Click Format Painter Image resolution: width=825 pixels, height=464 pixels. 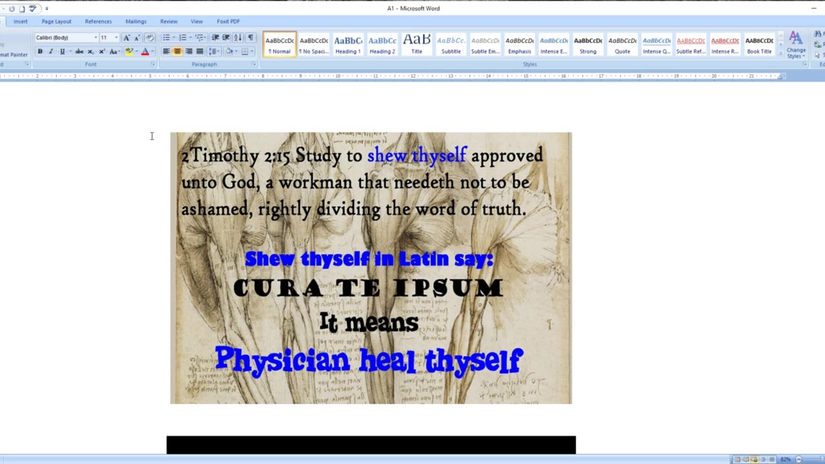click(x=14, y=55)
